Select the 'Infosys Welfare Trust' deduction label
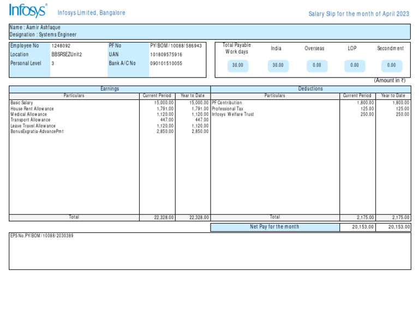Viewport: 419px width, 324px height. pyautogui.click(x=233, y=115)
